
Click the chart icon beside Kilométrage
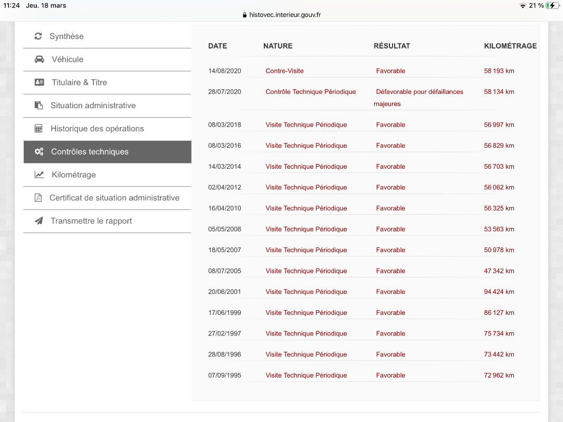(x=39, y=175)
